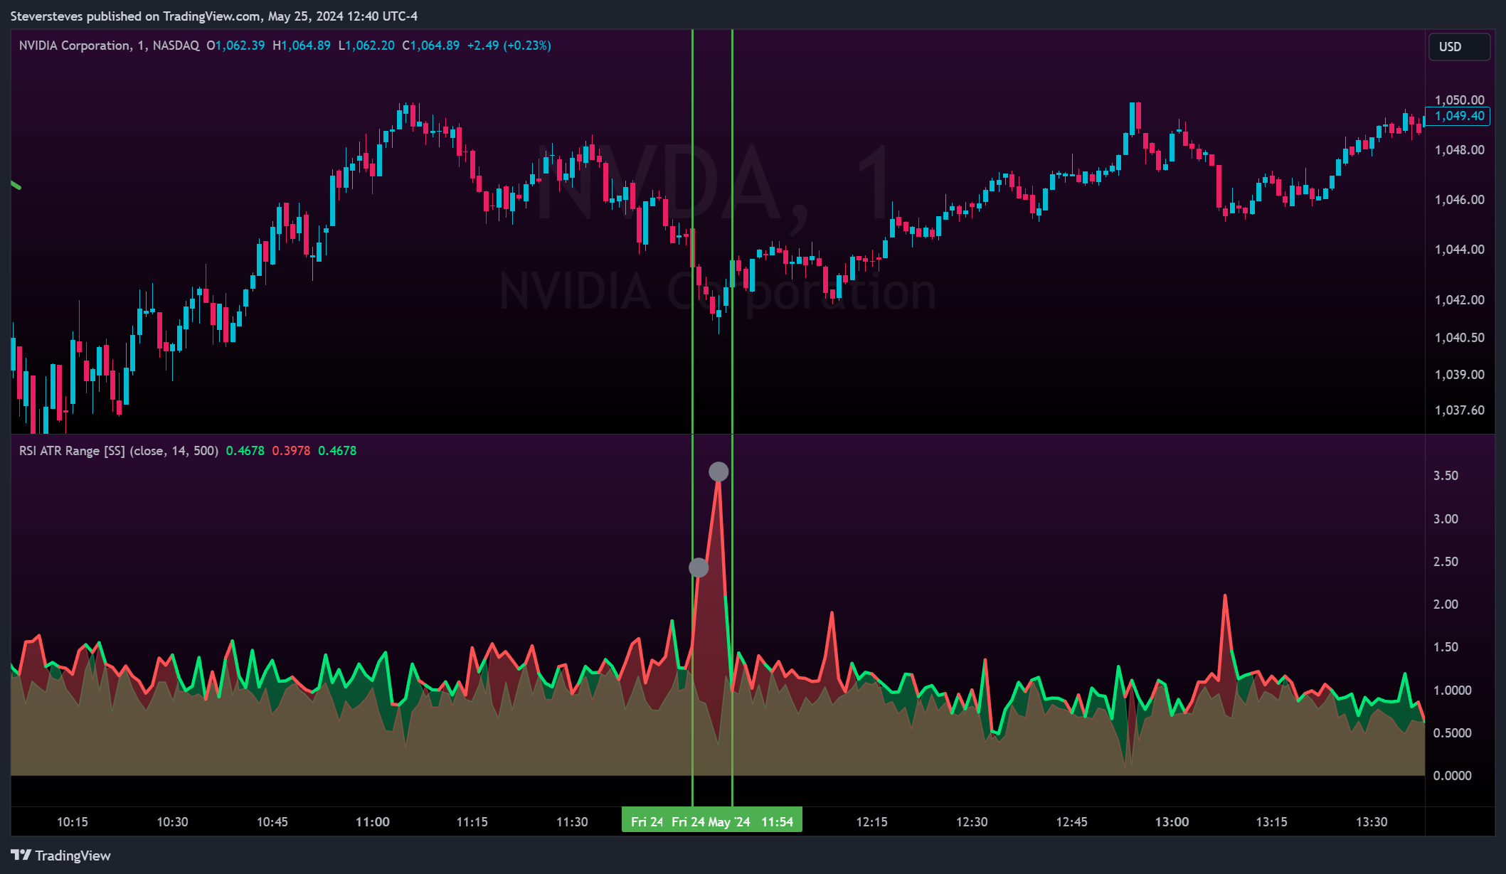Click the 1,037.60 price axis label
The image size is (1506, 874).
point(1459,410)
